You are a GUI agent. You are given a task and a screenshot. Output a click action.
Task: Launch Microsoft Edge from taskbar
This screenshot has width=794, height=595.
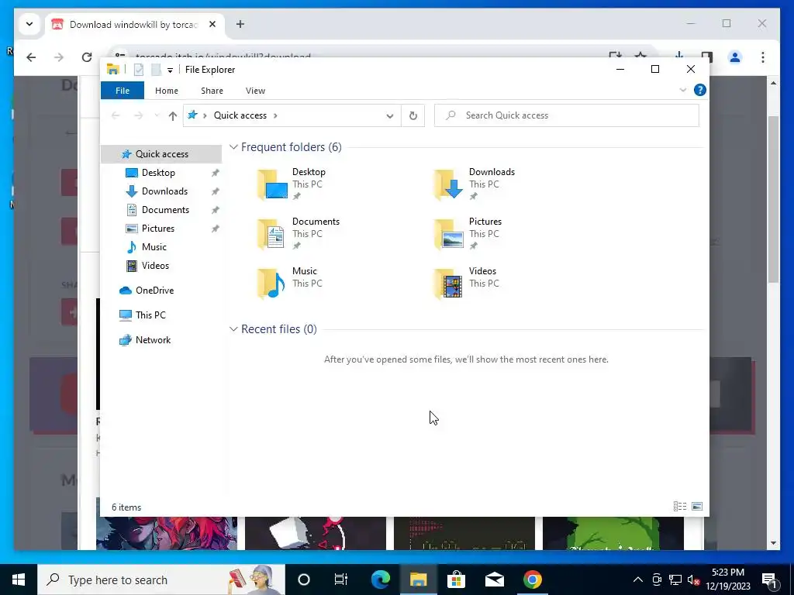(x=380, y=580)
